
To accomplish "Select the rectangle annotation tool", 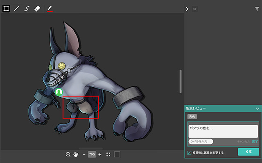I will click(x=6, y=9).
